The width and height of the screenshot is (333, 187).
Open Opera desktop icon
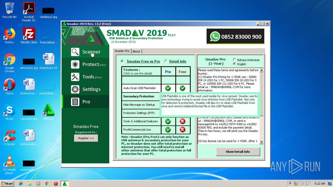(9, 87)
